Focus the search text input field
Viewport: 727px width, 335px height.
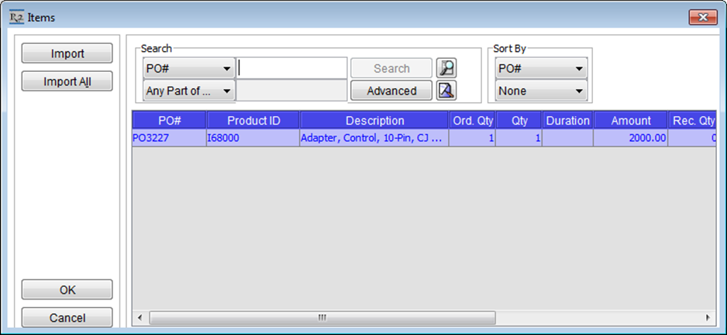291,69
